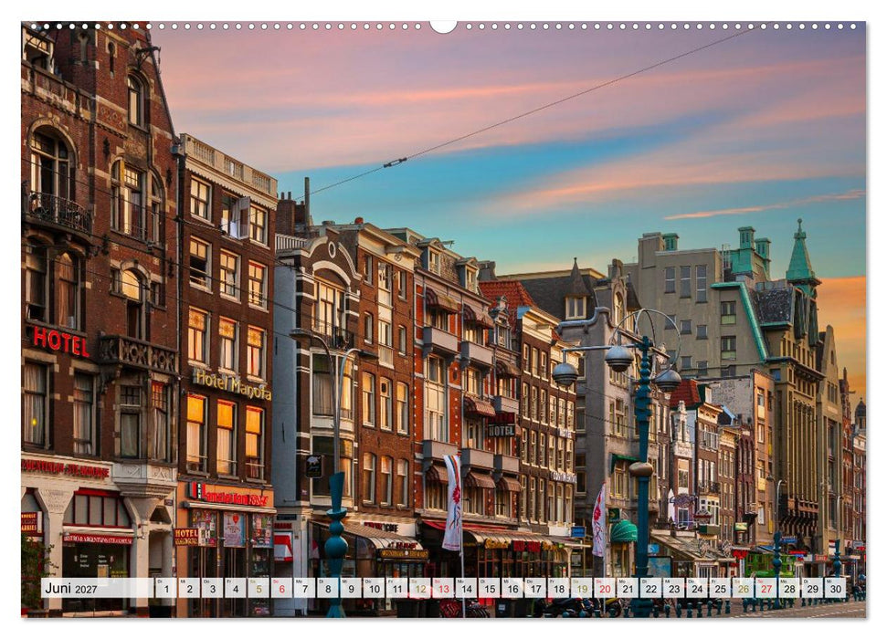Choose Saturday date 26
The image size is (887, 639).
(744, 588)
